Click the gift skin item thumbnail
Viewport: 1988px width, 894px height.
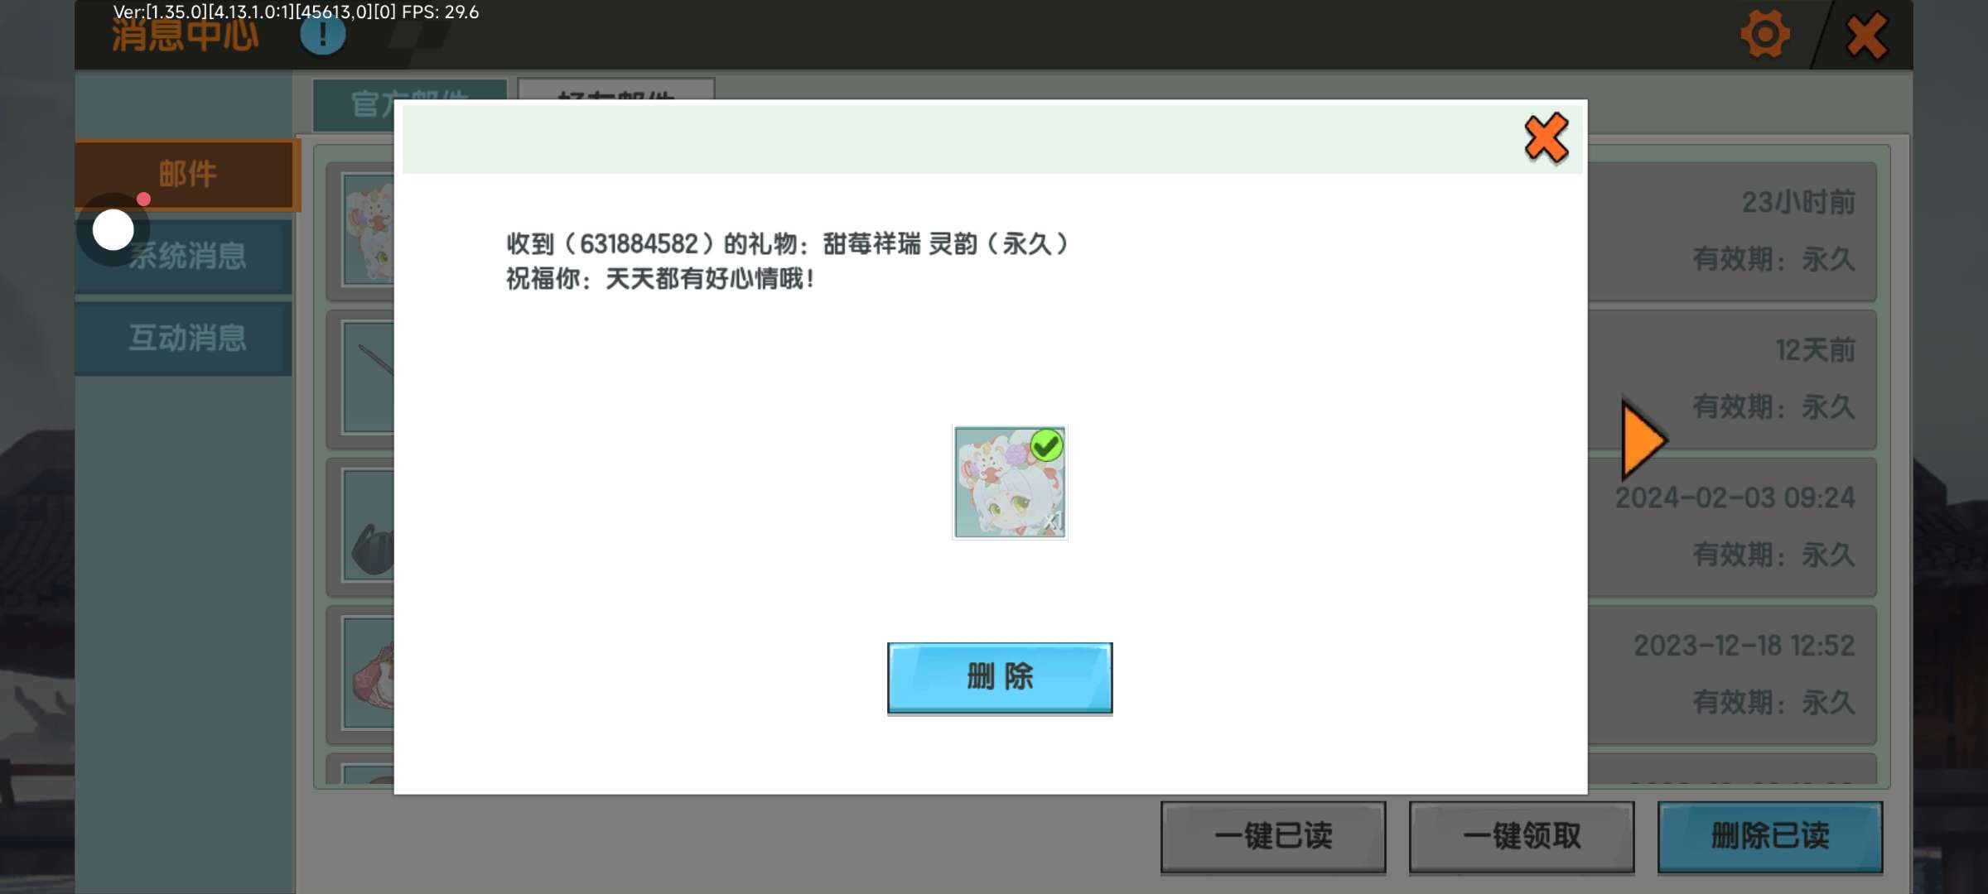pos(1009,482)
